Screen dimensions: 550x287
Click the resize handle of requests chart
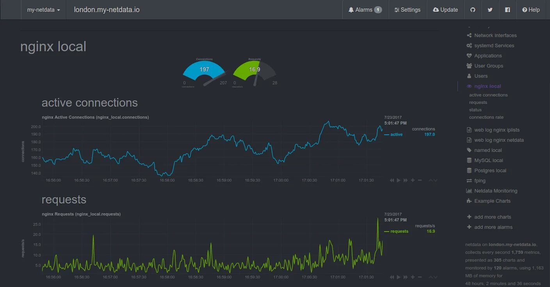pos(433,277)
